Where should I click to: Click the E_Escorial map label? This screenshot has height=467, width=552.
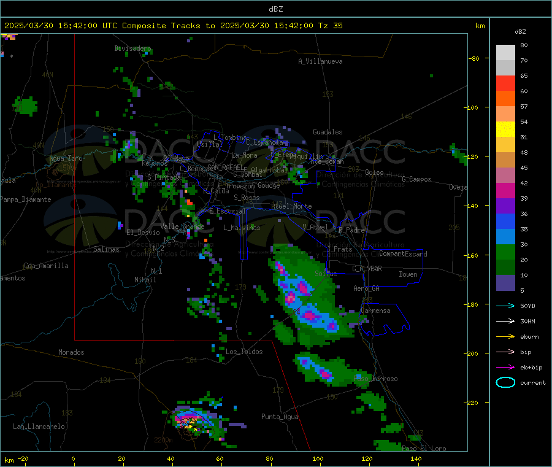228,211
